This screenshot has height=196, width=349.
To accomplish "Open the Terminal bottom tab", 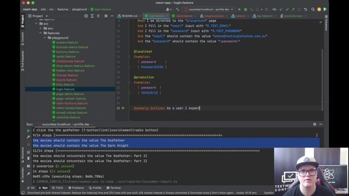I will [x=114, y=188].
